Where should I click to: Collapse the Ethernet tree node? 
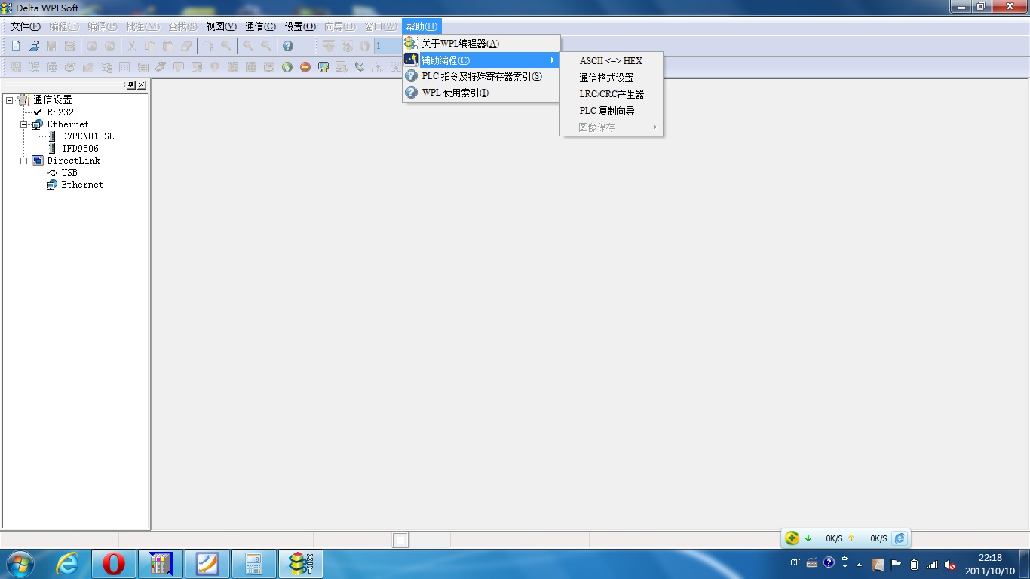tap(24, 124)
